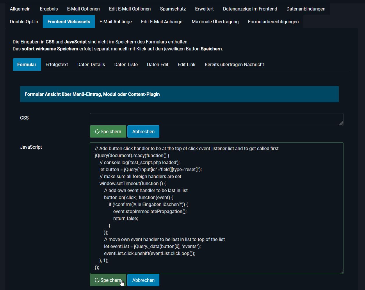Image resolution: width=365 pixels, height=290 pixels.
Task: Go to the Datenanbindungen tab
Action: (306, 9)
